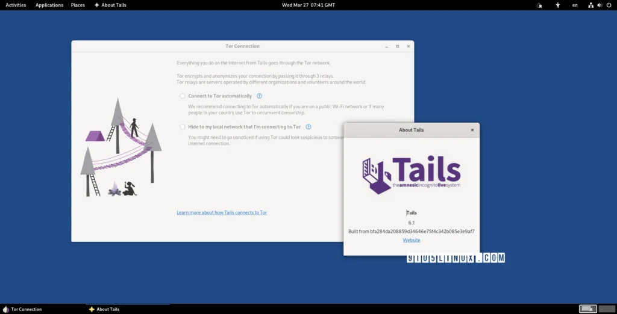Open 'Learn more about how Tails connects to Tor' link
The image size is (617, 314).
(222, 212)
